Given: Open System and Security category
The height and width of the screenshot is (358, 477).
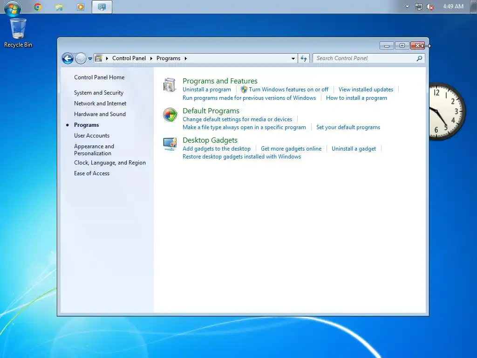Looking at the screenshot, I should click(x=99, y=93).
